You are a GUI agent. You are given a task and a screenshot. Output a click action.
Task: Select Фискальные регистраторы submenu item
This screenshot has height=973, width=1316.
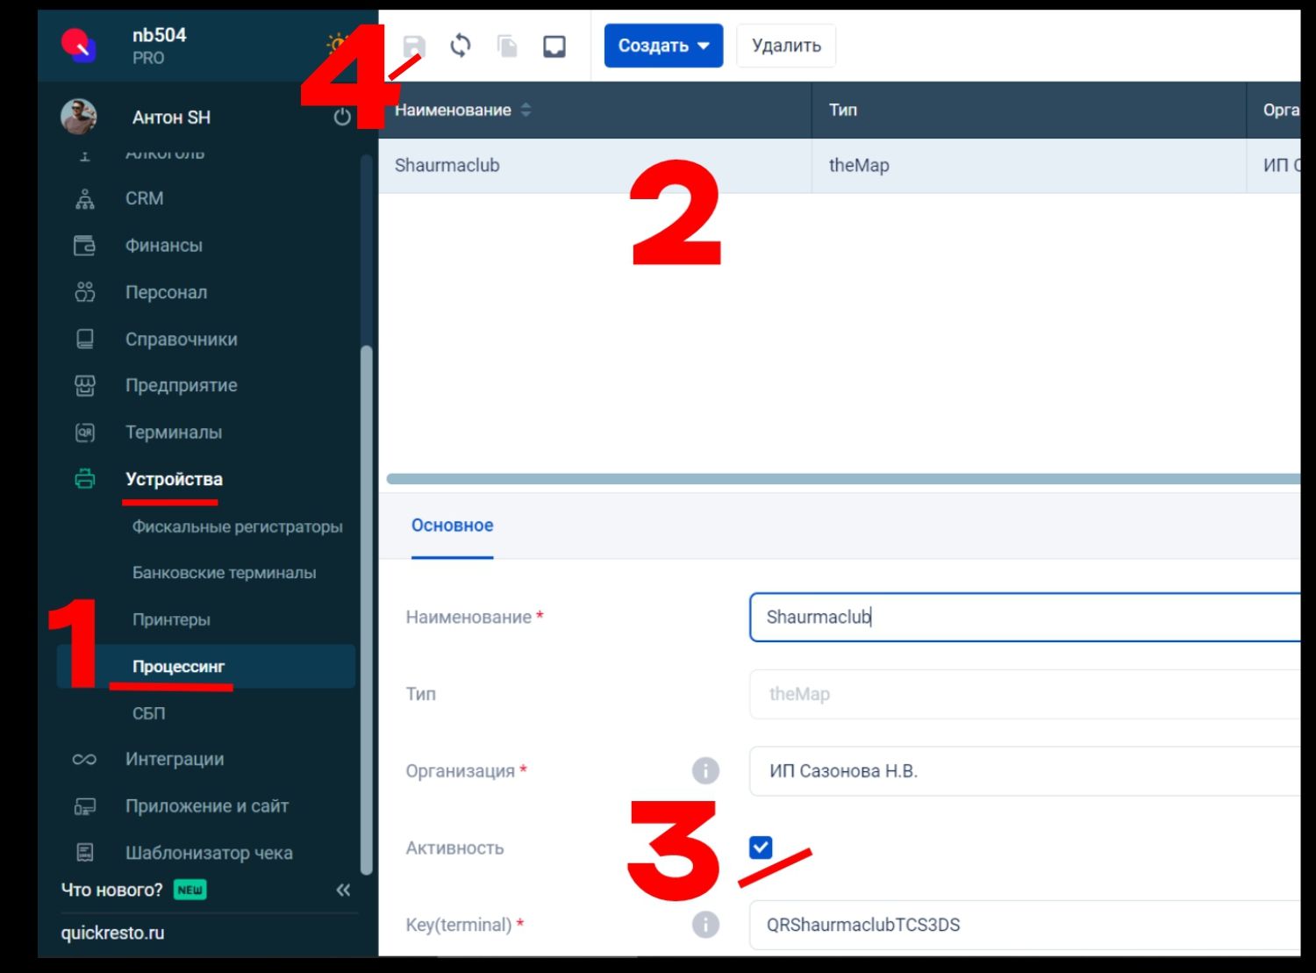(237, 526)
